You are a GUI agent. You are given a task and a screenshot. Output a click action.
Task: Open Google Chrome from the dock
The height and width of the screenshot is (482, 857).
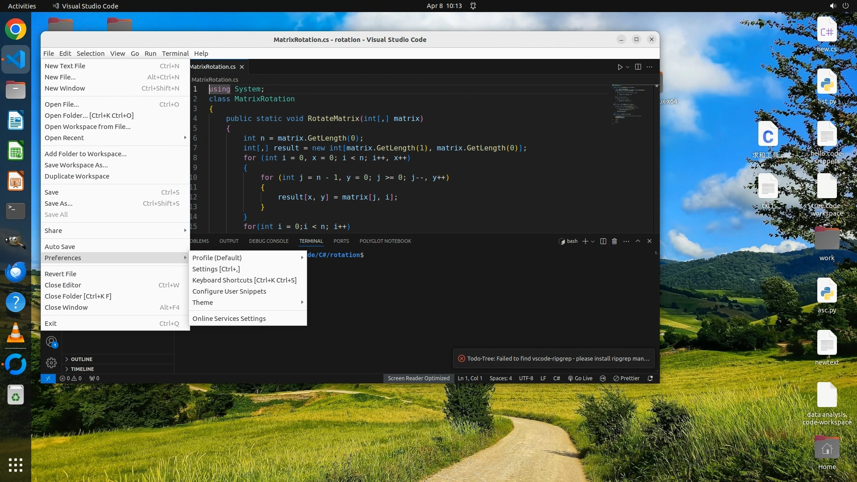click(16, 29)
